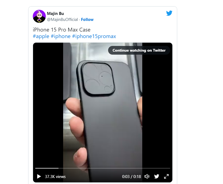Open the Majin Bu display name
The height and width of the screenshot is (184, 223).
[x=55, y=14]
